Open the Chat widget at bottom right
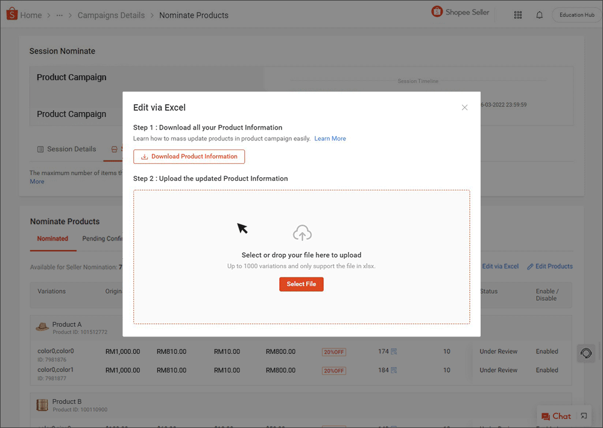 point(555,416)
